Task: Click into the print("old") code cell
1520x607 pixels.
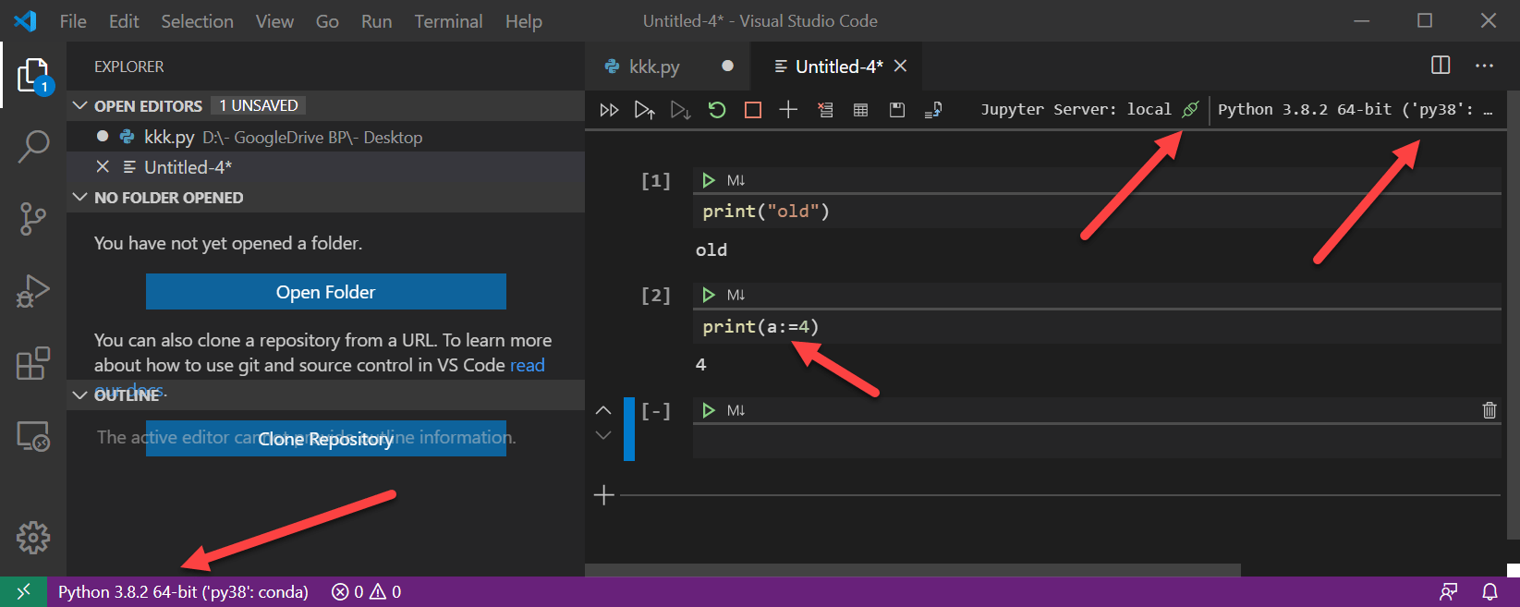Action: [1097, 212]
